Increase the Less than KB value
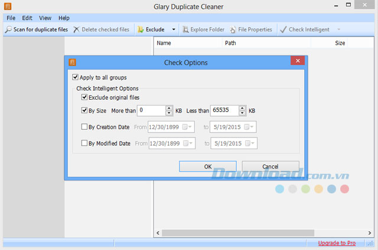 242,108
